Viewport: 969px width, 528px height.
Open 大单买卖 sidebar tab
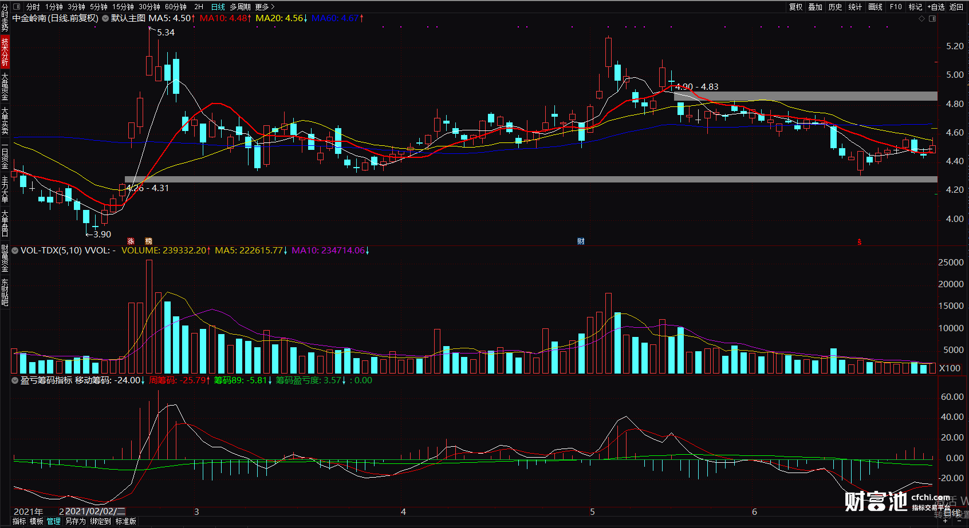(x=5, y=121)
